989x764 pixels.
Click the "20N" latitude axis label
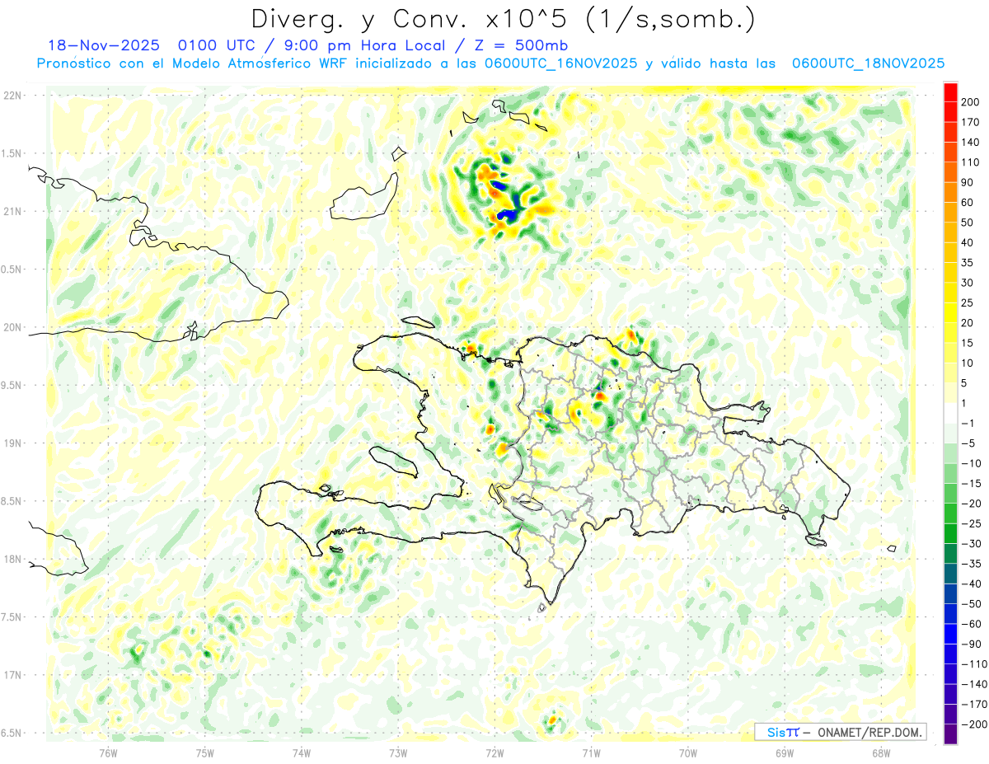[x=12, y=327]
